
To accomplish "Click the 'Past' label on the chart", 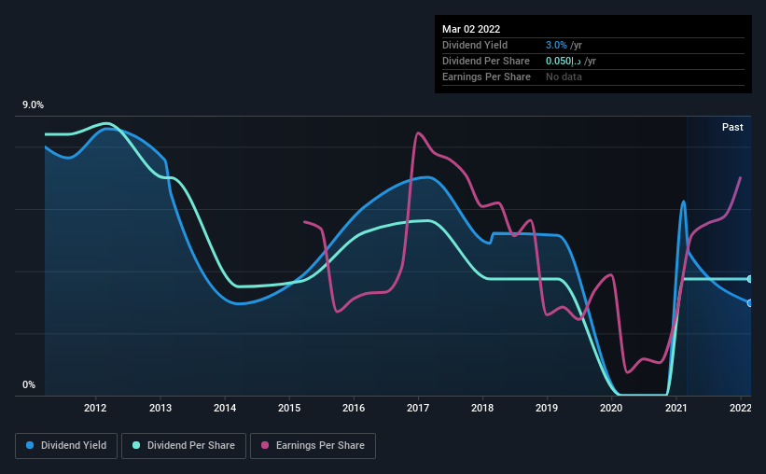I will [x=732, y=127].
